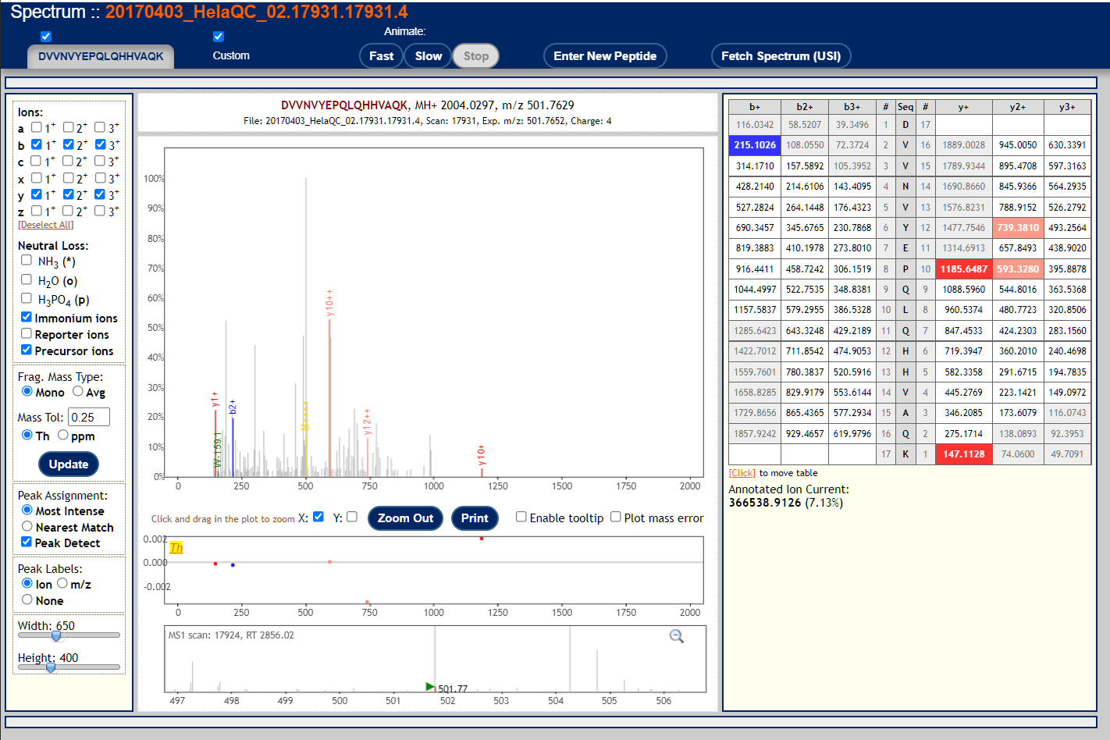The image size is (1110, 740).
Task: Click the y3+ column header
Action: click(1067, 107)
